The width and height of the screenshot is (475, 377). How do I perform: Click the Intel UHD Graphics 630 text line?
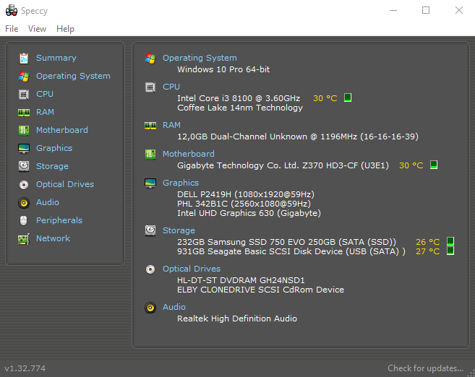click(x=249, y=213)
